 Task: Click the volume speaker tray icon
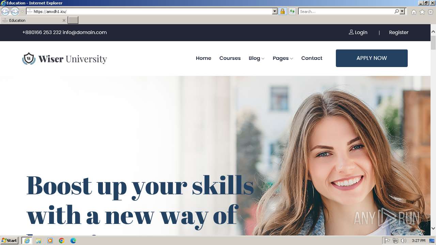pos(404,241)
